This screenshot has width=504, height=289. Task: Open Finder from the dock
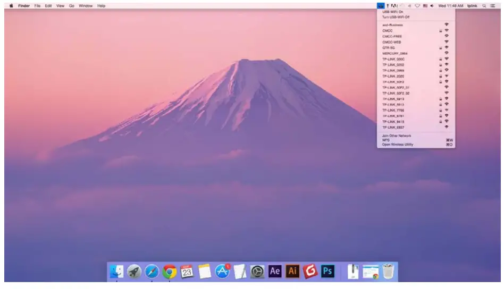point(116,271)
